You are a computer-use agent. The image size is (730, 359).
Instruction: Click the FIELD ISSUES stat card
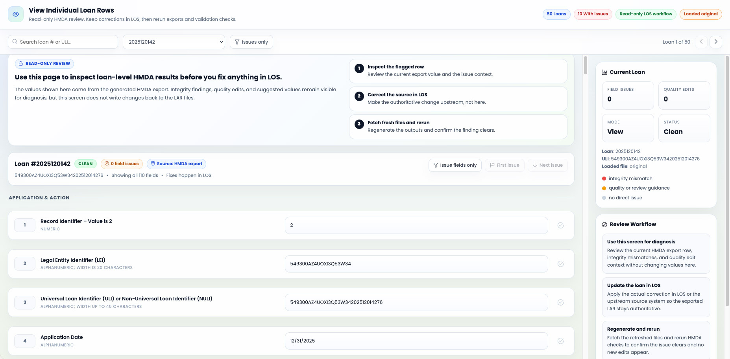click(x=628, y=96)
